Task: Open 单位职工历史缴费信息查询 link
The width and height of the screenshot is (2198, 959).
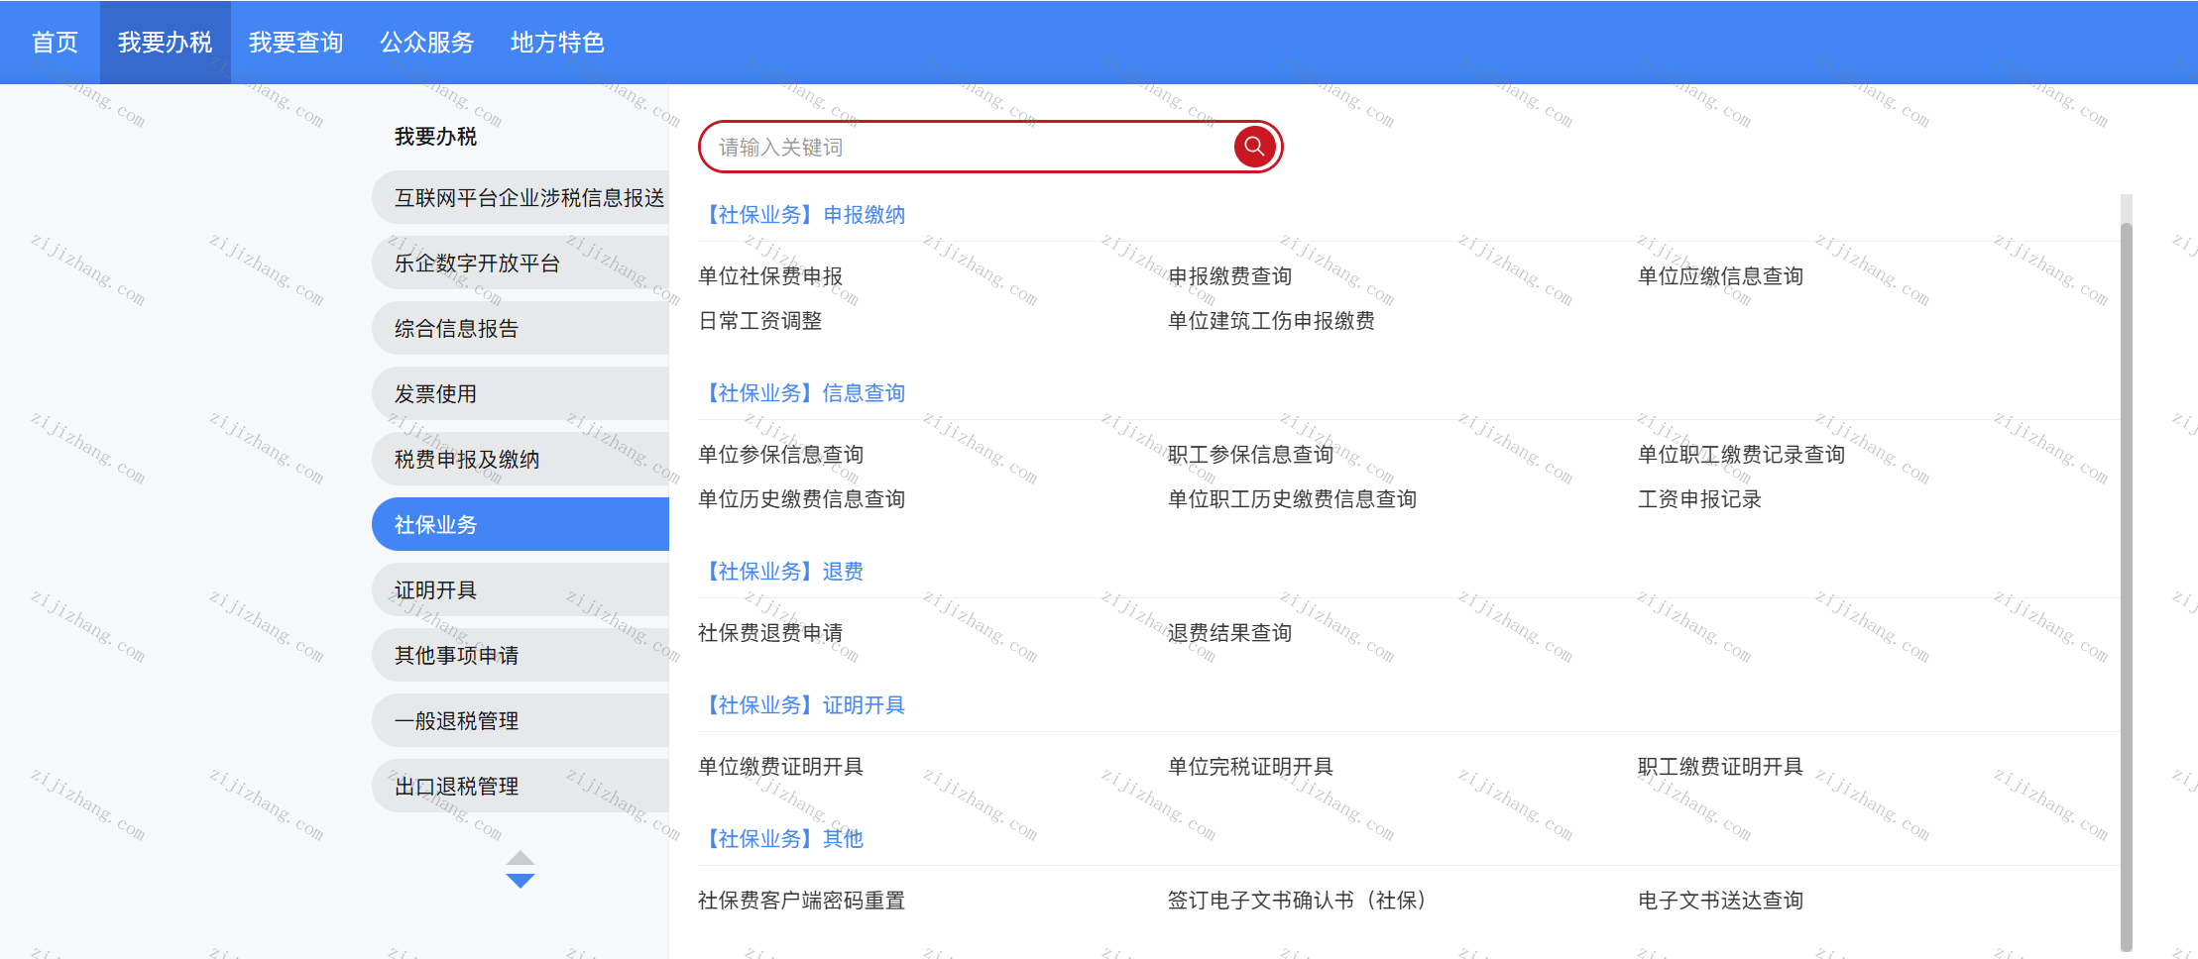Action: [1292, 499]
